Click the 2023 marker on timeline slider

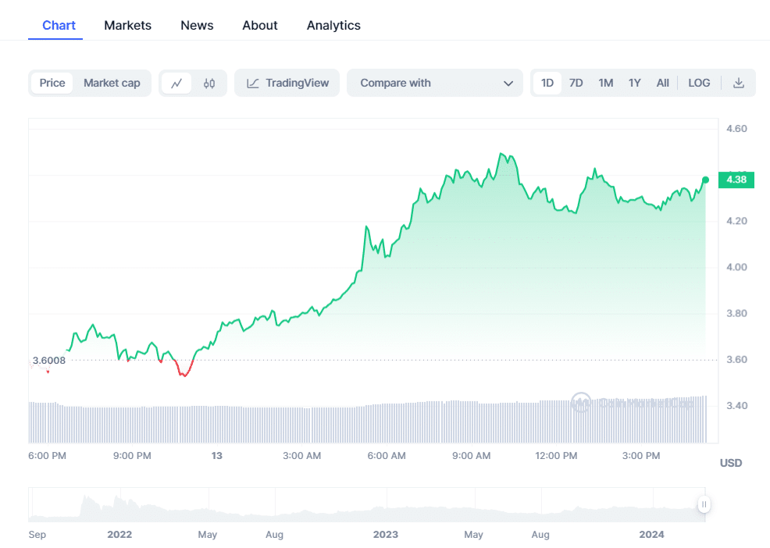coord(385,535)
